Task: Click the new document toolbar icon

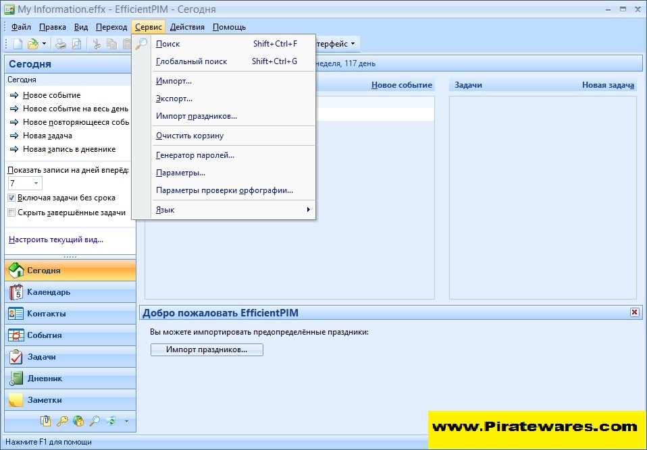Action: tap(18, 44)
